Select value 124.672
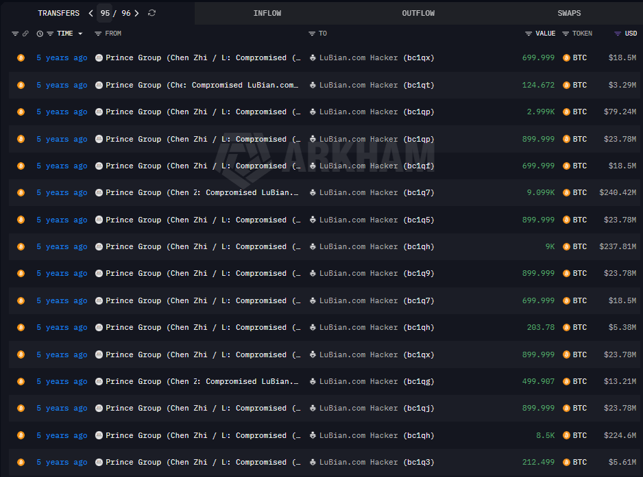The width and height of the screenshot is (643, 477). point(538,85)
